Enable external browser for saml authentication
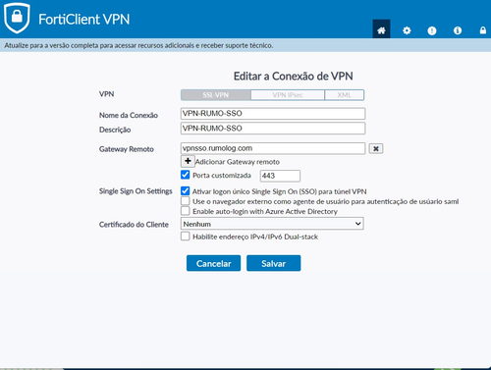This screenshot has width=491, height=370. point(185,201)
